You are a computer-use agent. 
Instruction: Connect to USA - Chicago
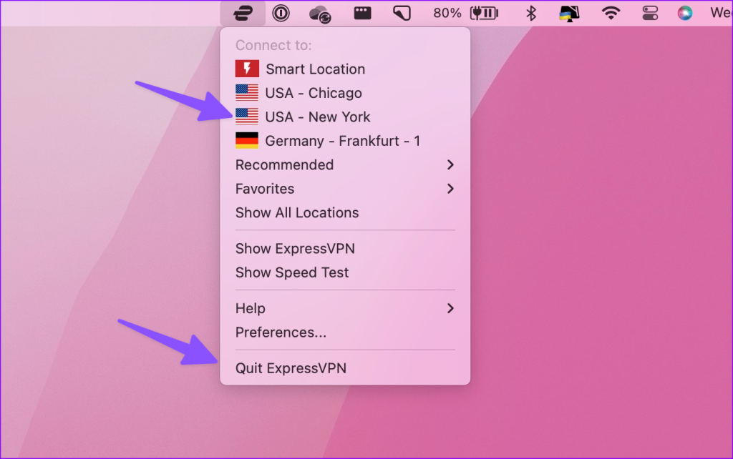point(345,93)
